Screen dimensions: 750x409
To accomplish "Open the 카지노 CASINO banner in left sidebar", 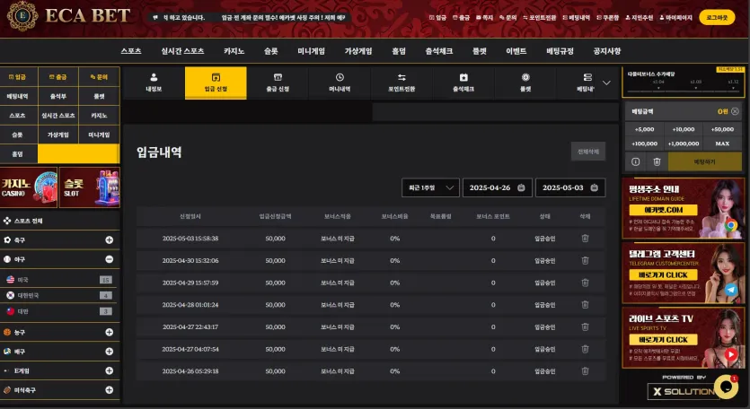I will (x=29, y=187).
